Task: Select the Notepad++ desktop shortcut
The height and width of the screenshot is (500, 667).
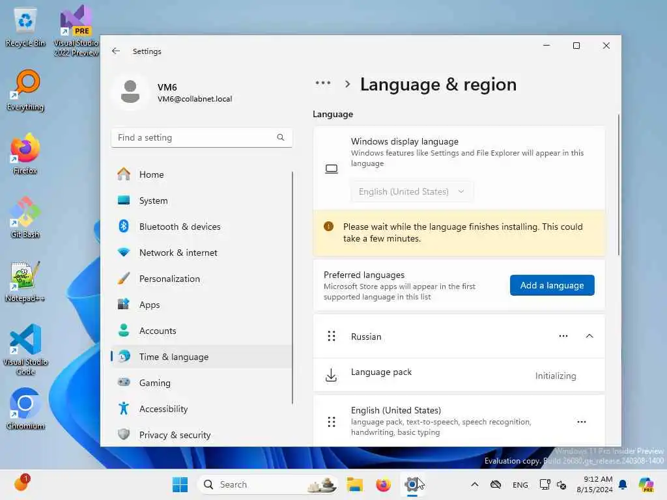Action: [25, 281]
